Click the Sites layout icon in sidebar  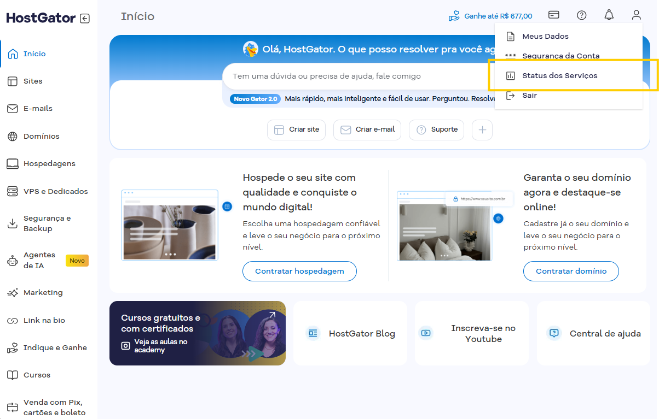tap(13, 81)
